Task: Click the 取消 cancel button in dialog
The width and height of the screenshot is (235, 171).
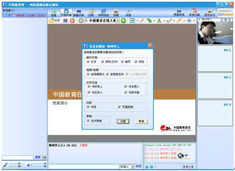Action: click(x=141, y=121)
